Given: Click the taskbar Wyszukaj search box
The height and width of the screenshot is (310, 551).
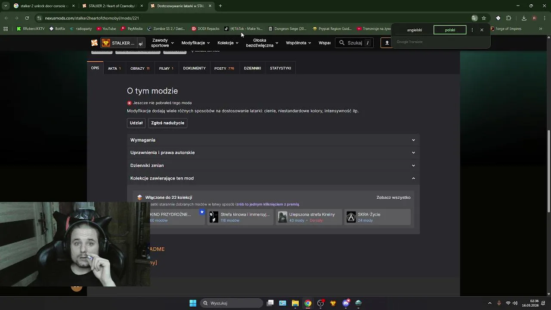Looking at the screenshot, I should click(232, 303).
